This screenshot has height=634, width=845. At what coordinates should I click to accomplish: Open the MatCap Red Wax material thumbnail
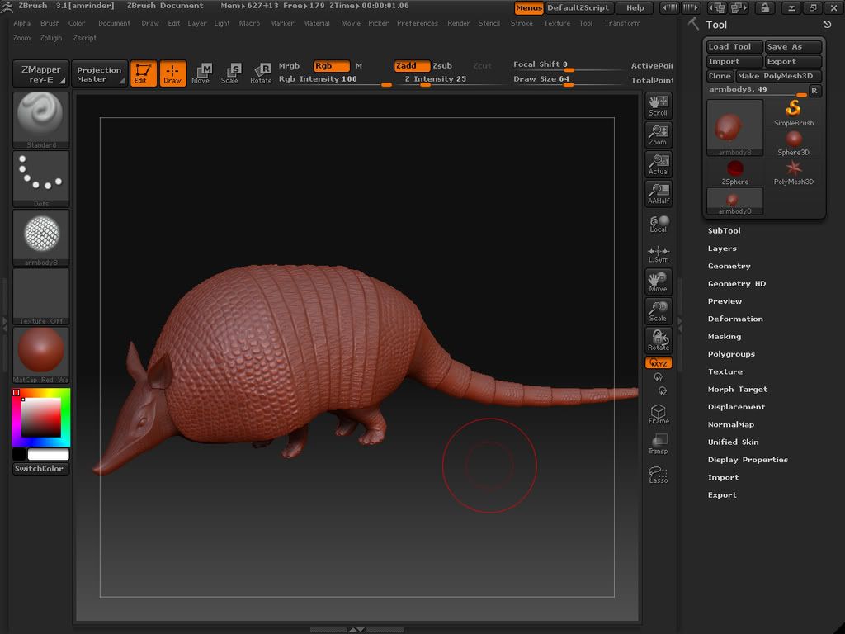point(40,352)
